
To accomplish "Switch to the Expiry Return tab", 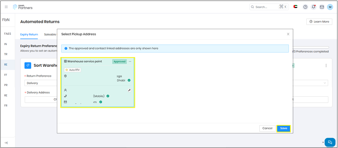I will [29, 34].
